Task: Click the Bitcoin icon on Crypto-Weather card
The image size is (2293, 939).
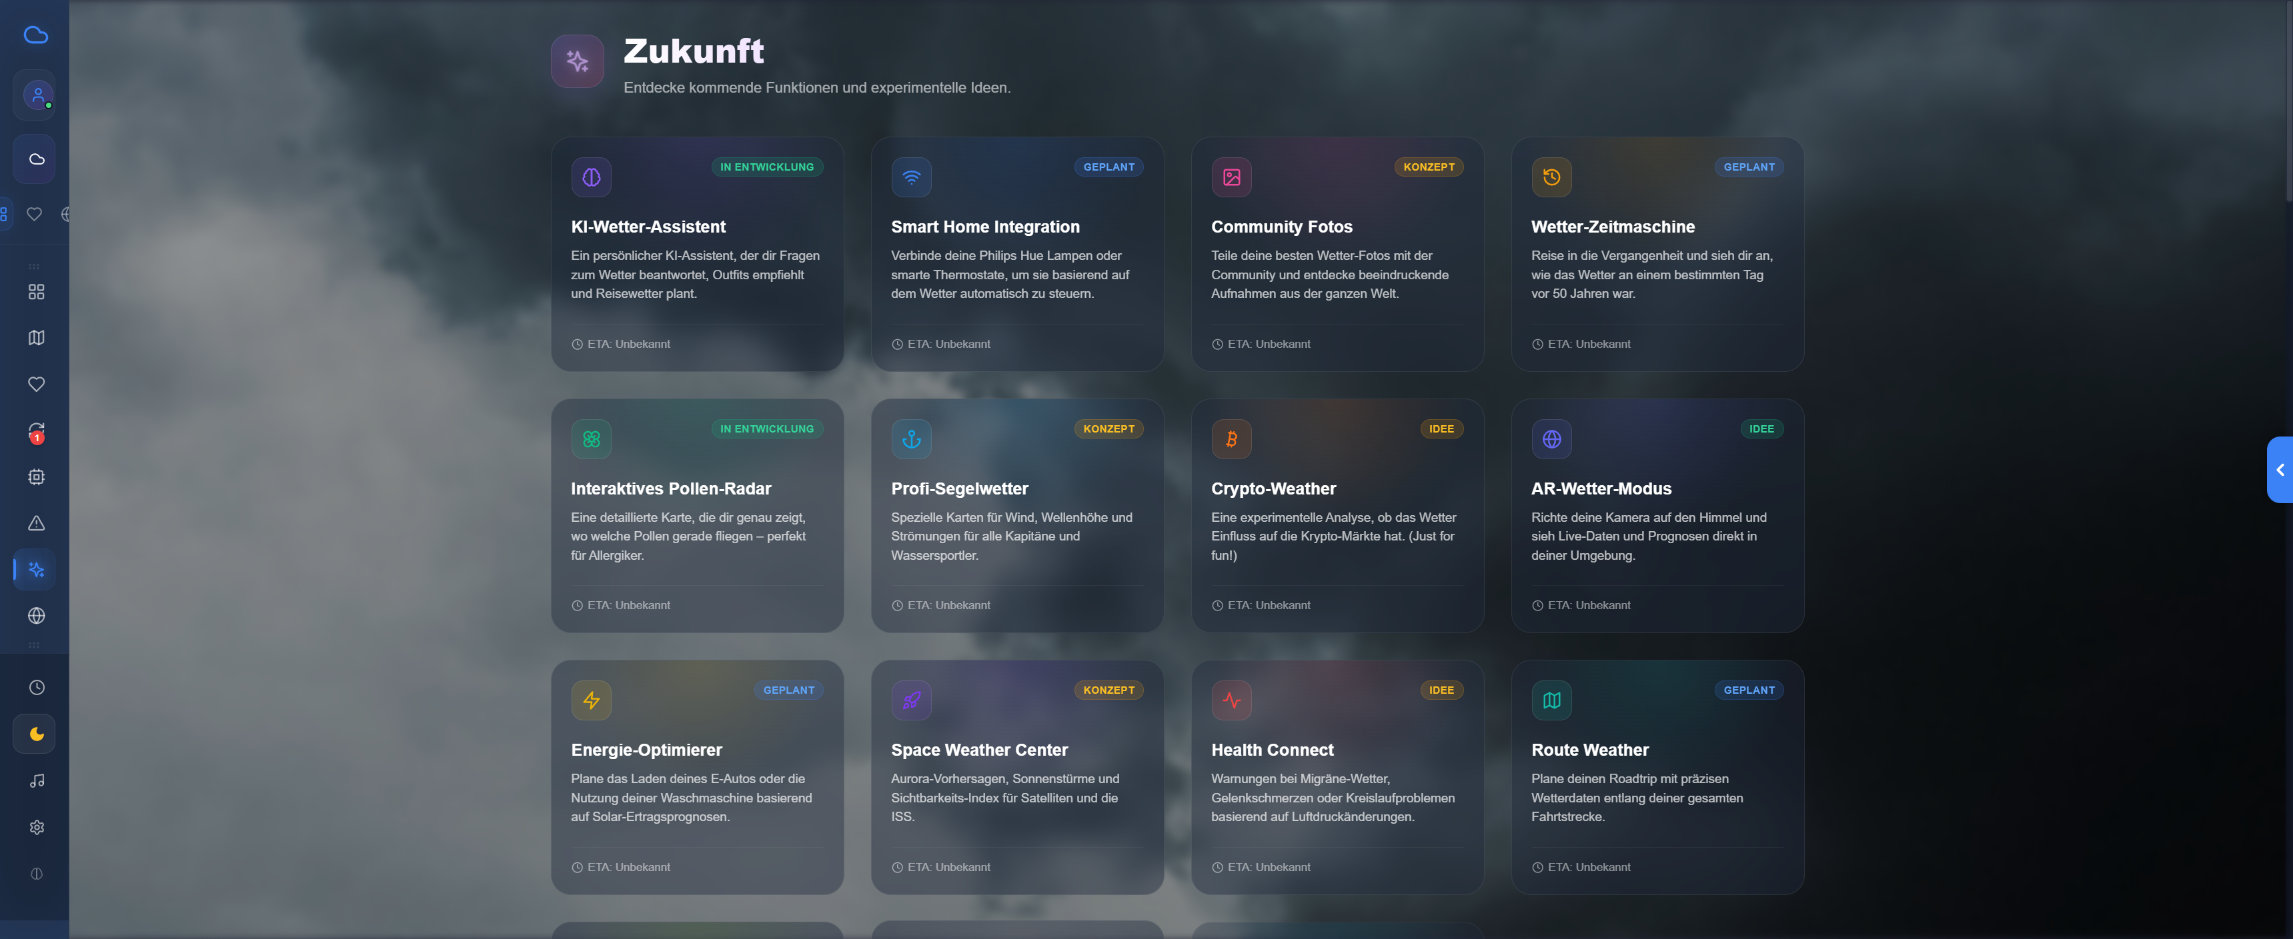Action: tap(1231, 439)
